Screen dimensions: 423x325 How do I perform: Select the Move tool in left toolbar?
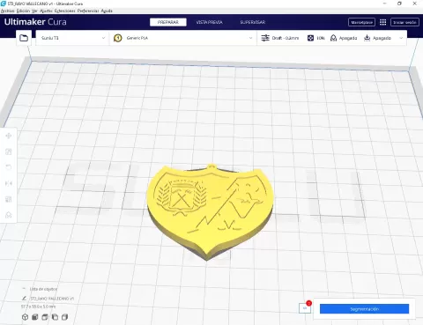pyautogui.click(x=9, y=136)
